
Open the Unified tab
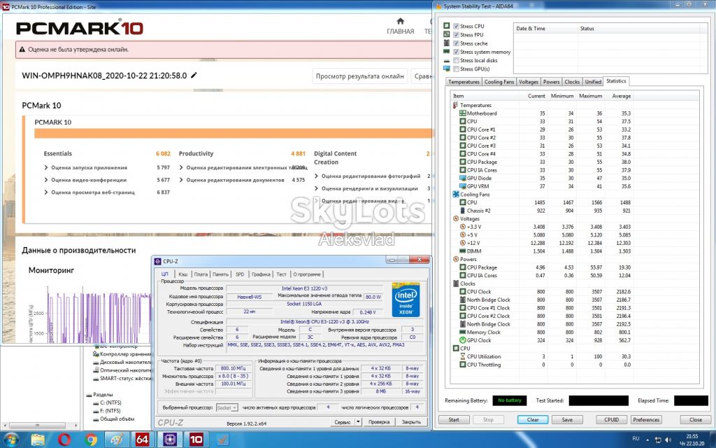pos(593,82)
